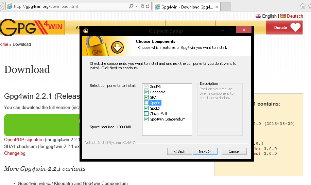Click the Gpg4win site logo
The image size is (311, 185).
[32, 27]
